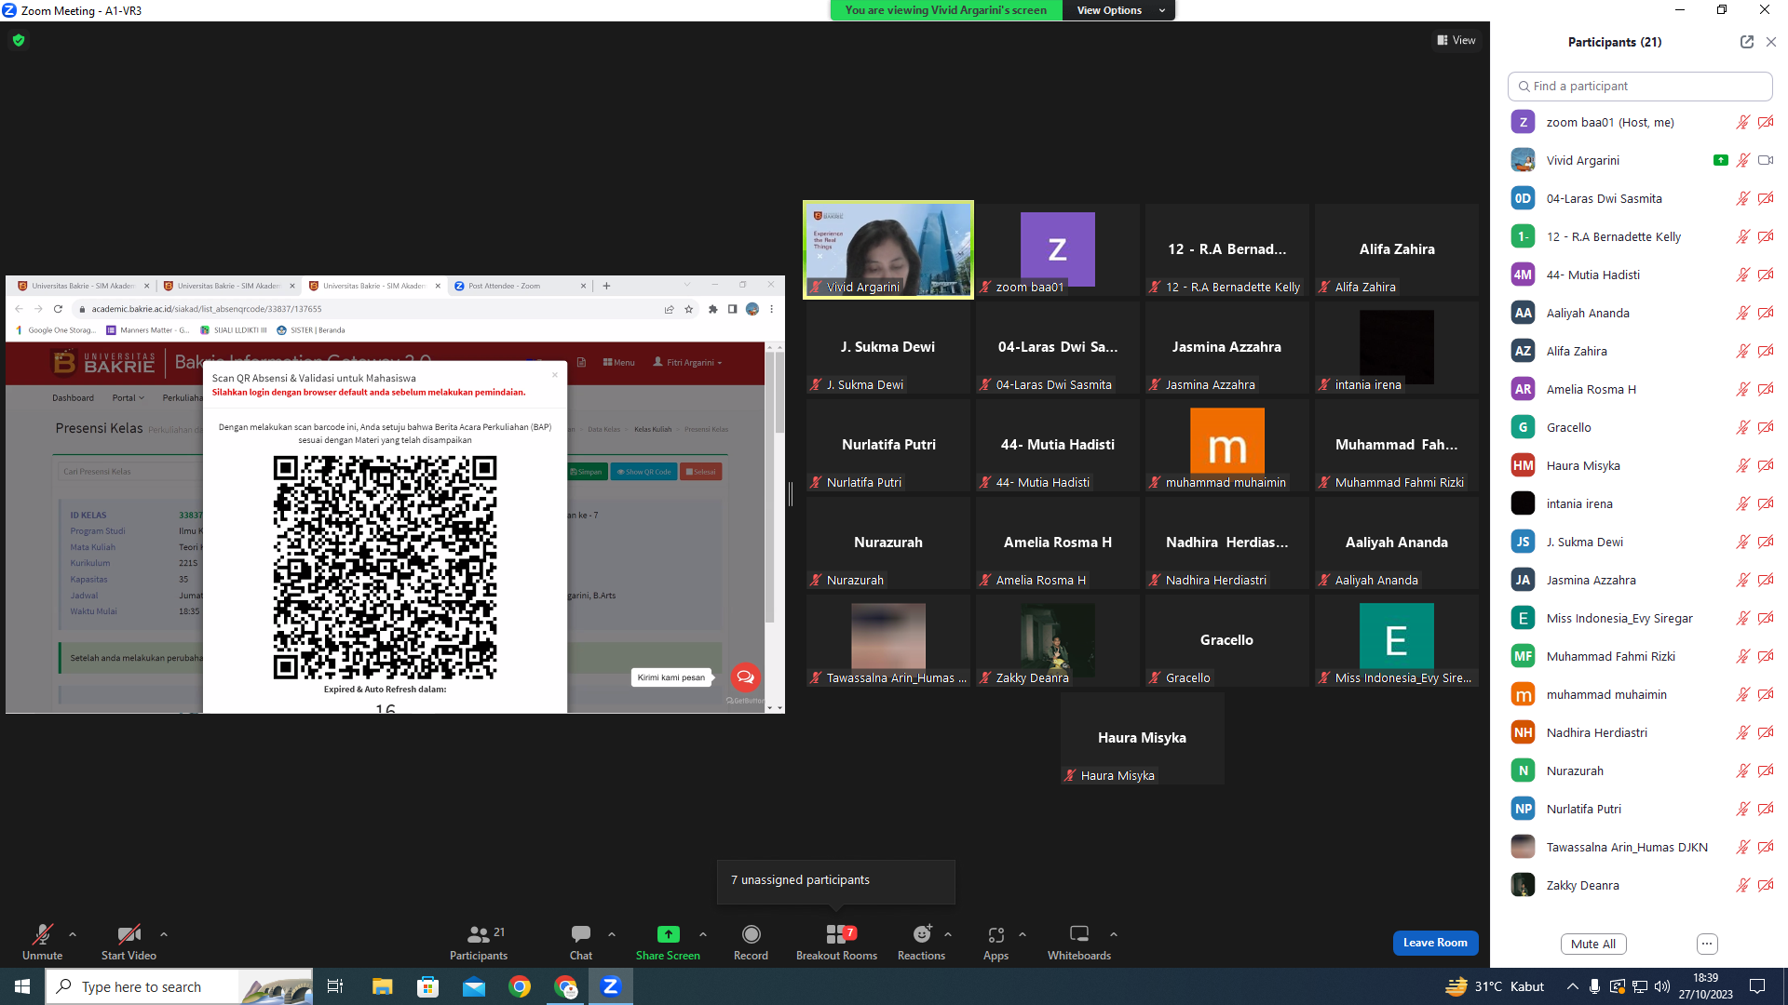
Task: Click the blue Show QR Code button
Action: point(643,472)
